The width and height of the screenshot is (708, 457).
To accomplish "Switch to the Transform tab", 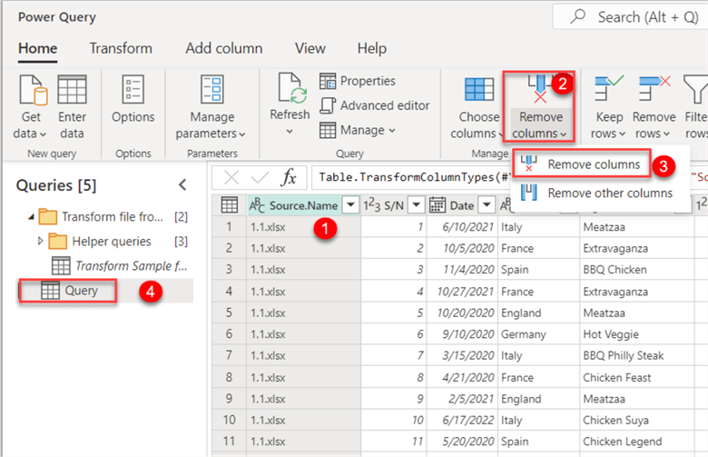I will point(121,48).
